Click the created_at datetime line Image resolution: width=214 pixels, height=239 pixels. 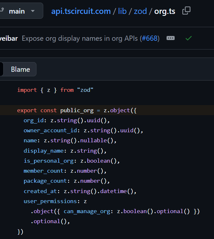point(80,191)
